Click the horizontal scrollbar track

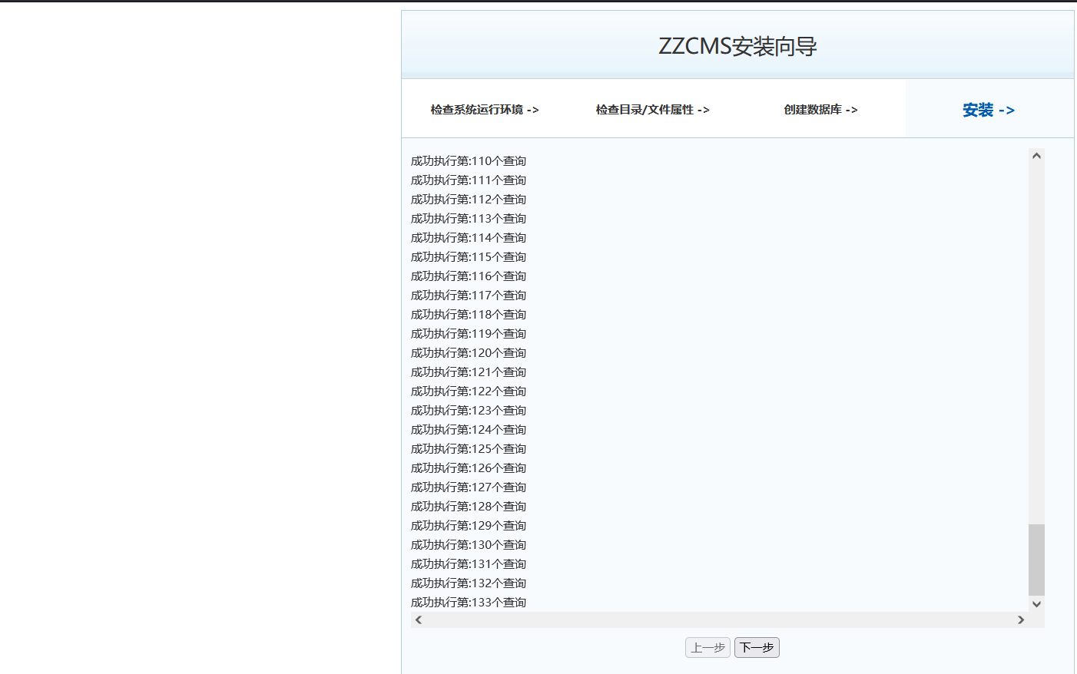(x=722, y=619)
